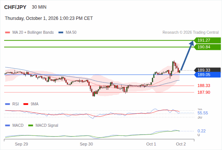Screen dimensions: 222x150
Task: Click the Oct 2 date axis label
Action: 181,144
